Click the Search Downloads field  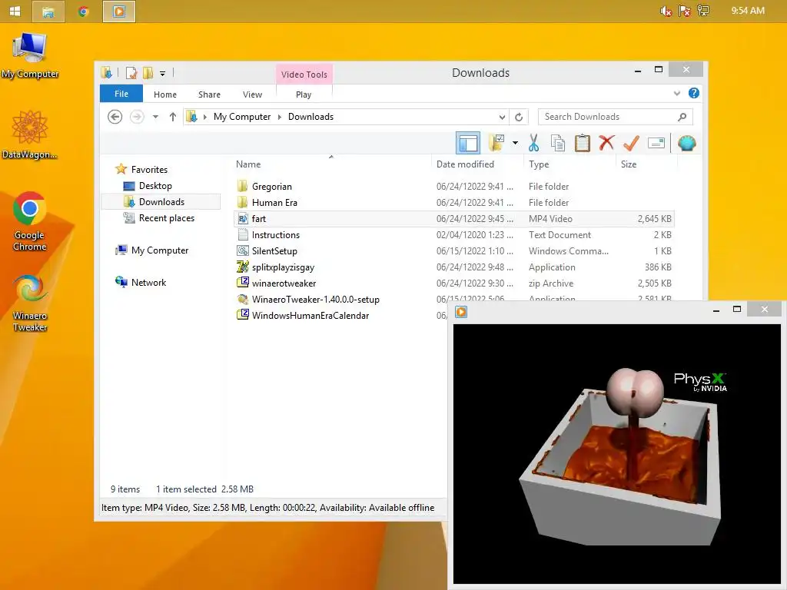616,117
